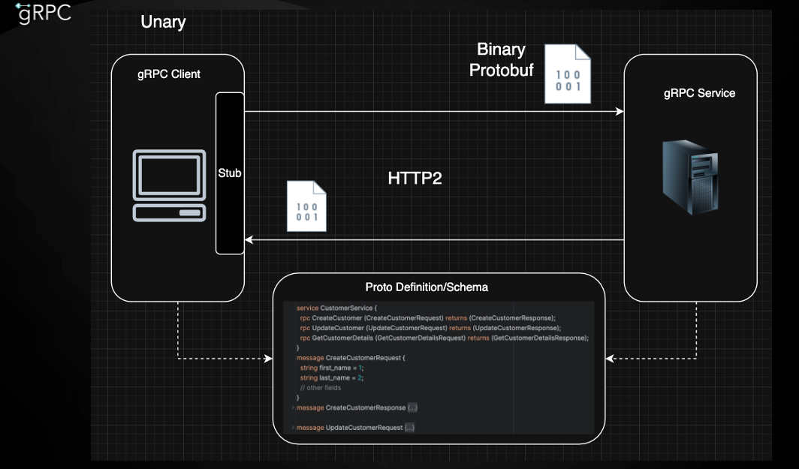
Task: Select the binary file icon near Binary Protobuf
Action: 567,74
